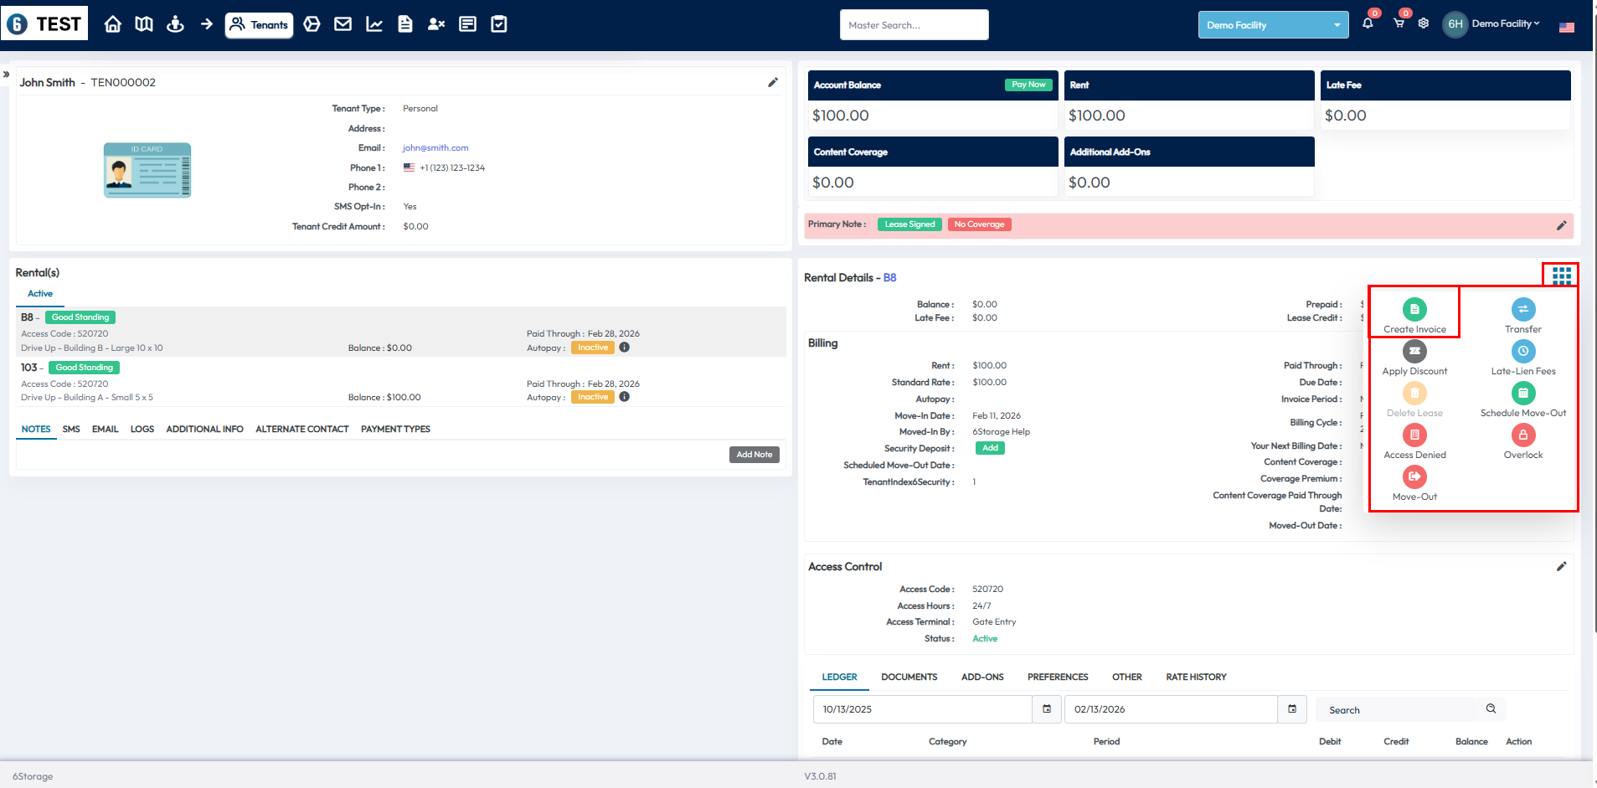Open the Demo Facility dropdown
1597x788 pixels.
pos(1273,25)
